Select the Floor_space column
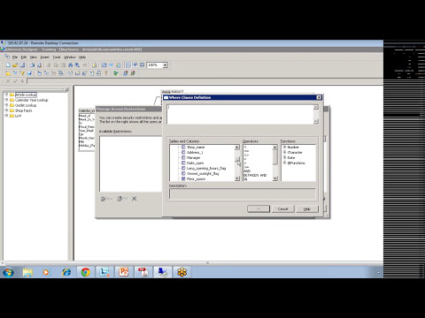Screen dimensions: 425x318 (x=196, y=178)
